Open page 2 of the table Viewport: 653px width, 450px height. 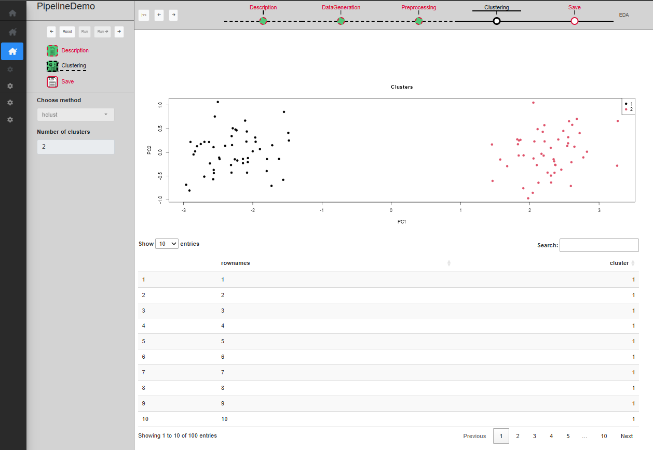click(518, 436)
